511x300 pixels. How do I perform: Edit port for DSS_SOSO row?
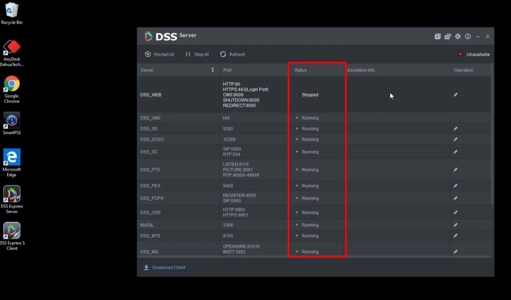tap(455, 140)
